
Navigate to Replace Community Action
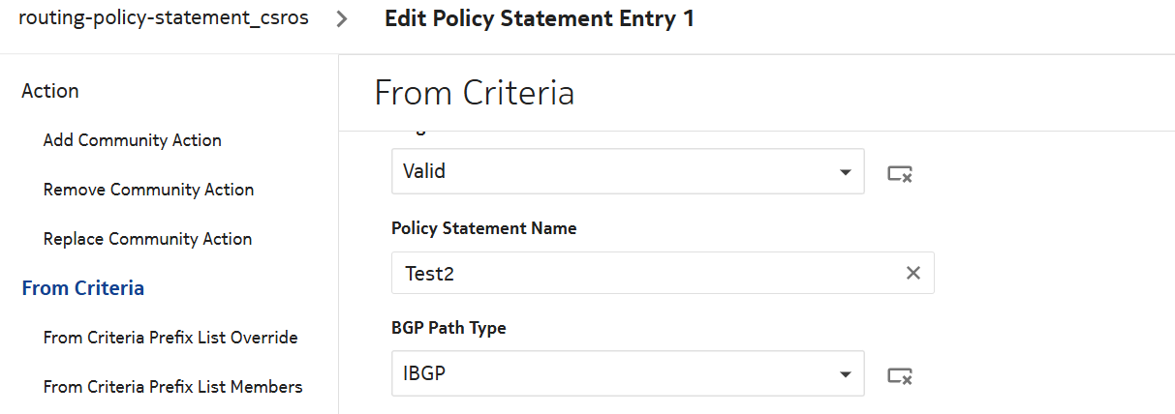coord(147,239)
